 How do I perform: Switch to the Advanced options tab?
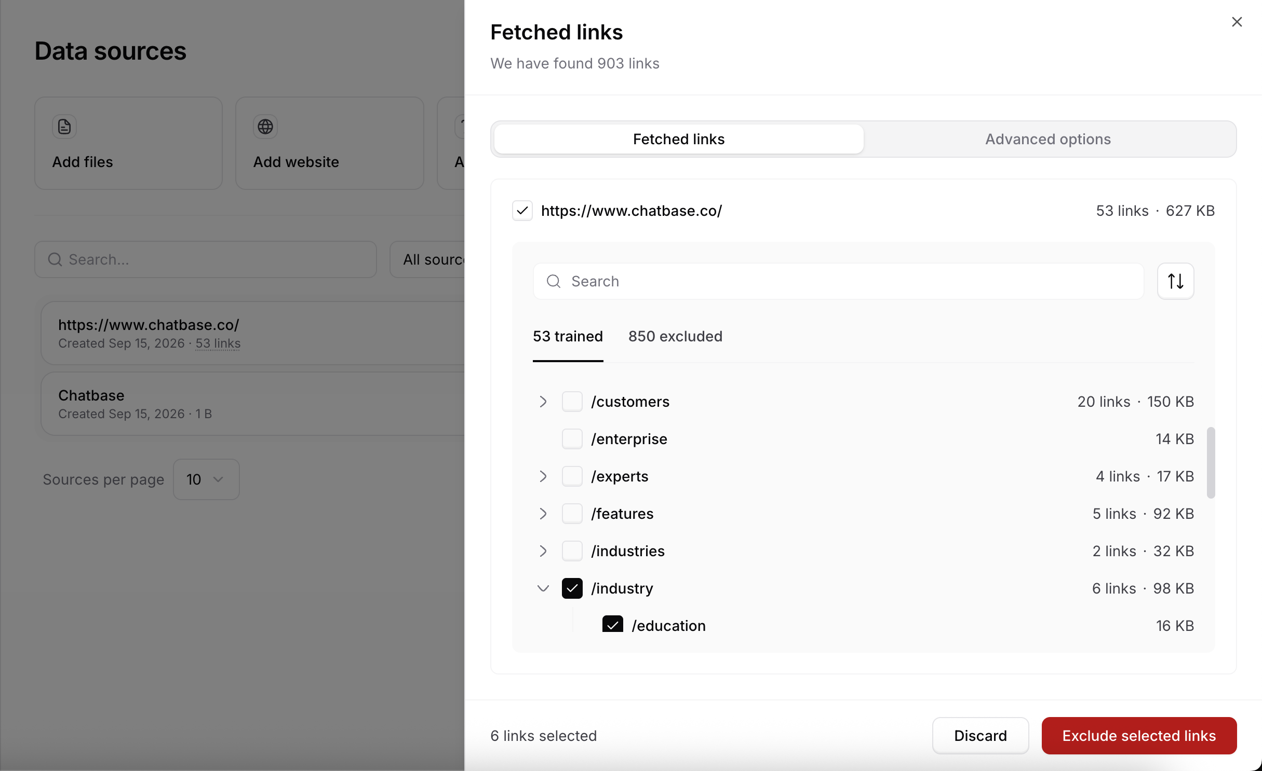[x=1048, y=139]
